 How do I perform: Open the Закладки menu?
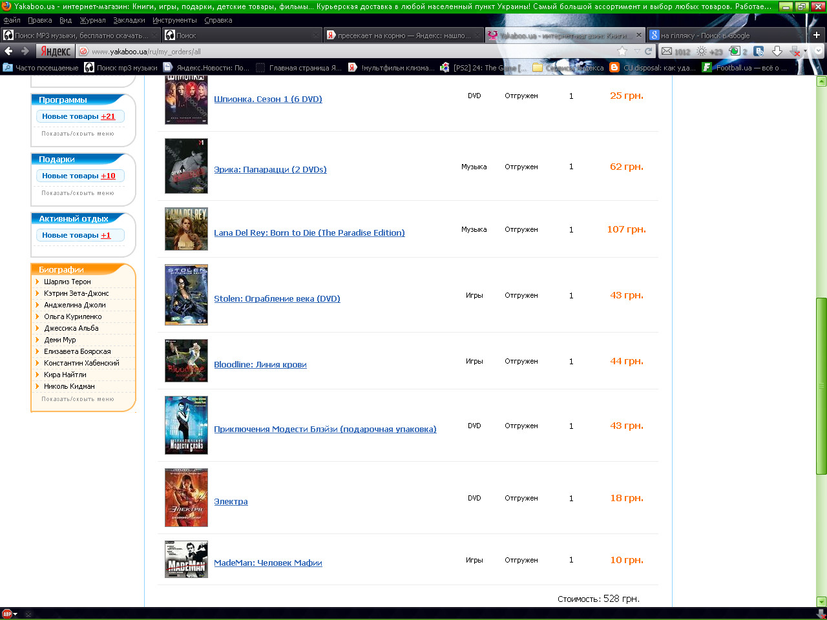[129, 20]
